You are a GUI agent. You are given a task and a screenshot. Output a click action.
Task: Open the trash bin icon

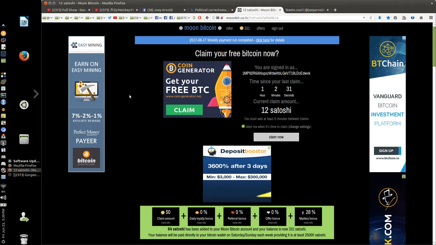pos(24,240)
